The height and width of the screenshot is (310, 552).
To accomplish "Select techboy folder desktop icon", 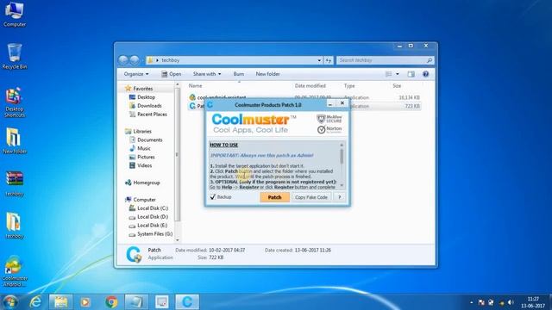I will coord(15,226).
